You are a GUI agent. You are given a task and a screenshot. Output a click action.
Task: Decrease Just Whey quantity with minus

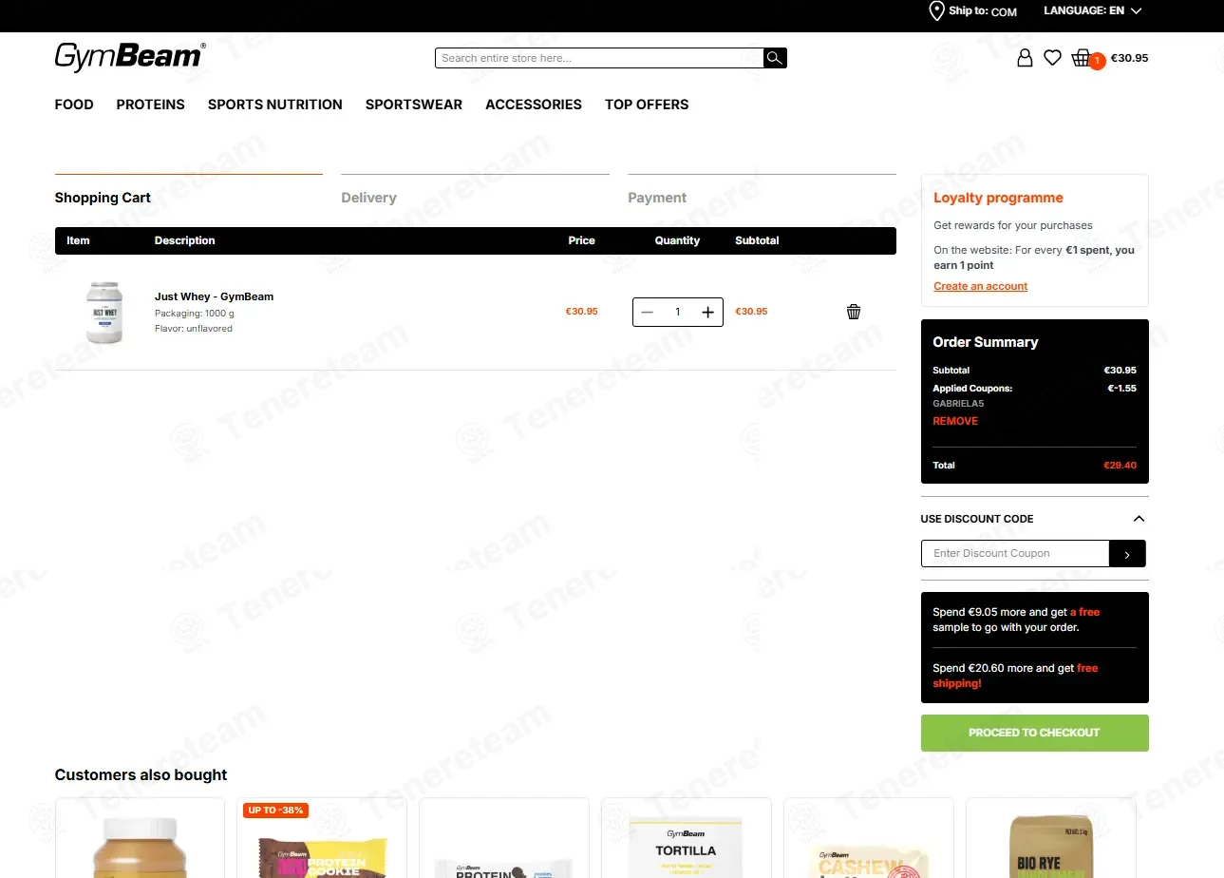648,312
